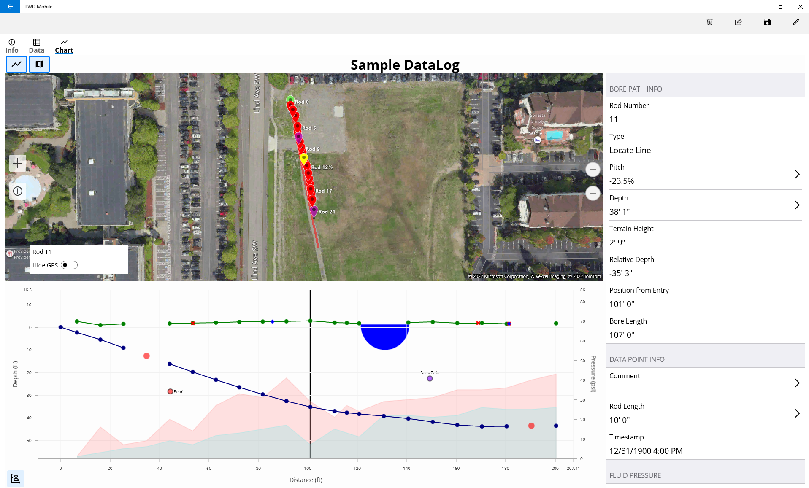Image resolution: width=809 pixels, height=488 pixels.
Task: Click the line chart view icon button
Action: coord(16,64)
